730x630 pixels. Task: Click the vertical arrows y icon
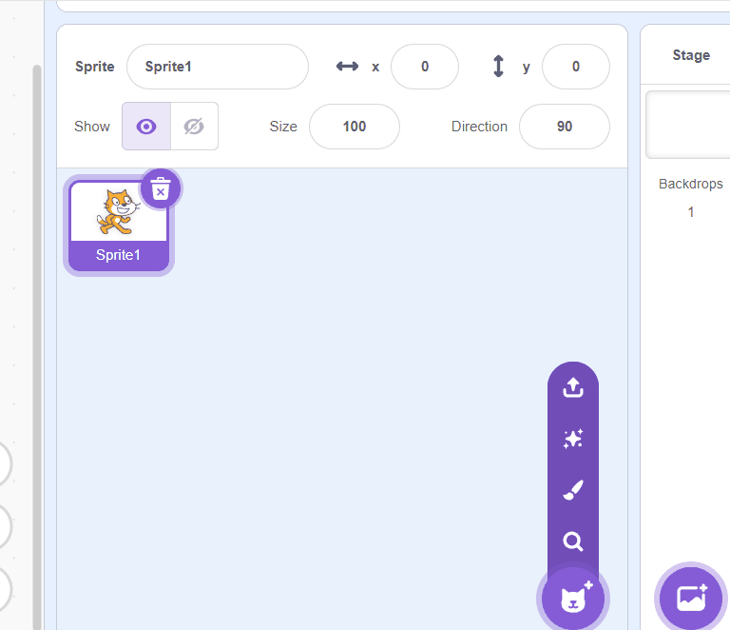click(x=498, y=67)
